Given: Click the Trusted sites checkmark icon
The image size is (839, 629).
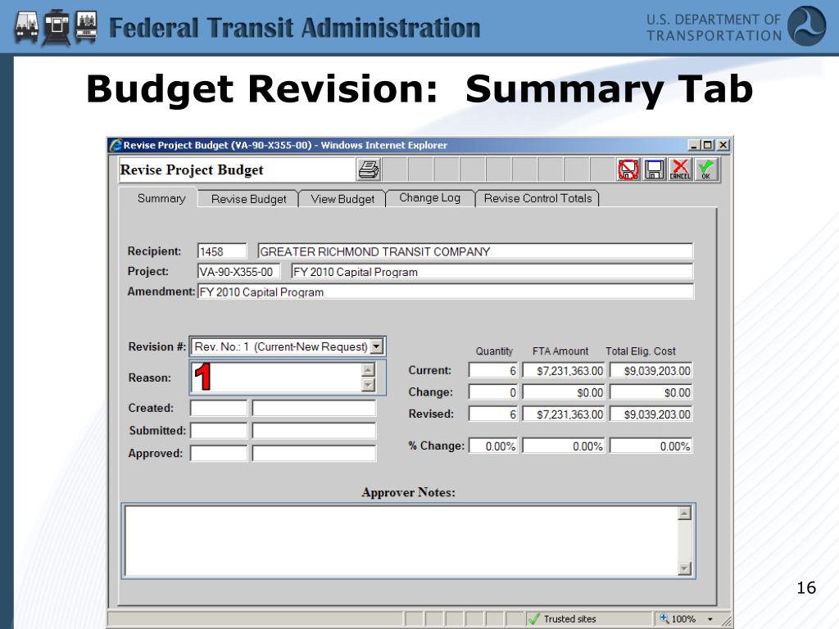Looking at the screenshot, I should (533, 619).
